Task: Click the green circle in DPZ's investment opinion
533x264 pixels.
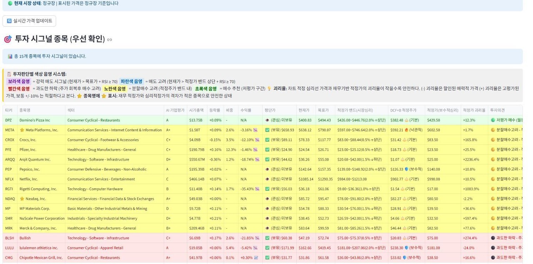Action: (x=493, y=120)
